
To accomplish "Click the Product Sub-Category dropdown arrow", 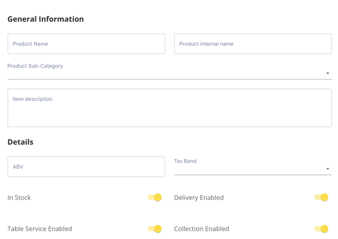I will tap(327, 74).
